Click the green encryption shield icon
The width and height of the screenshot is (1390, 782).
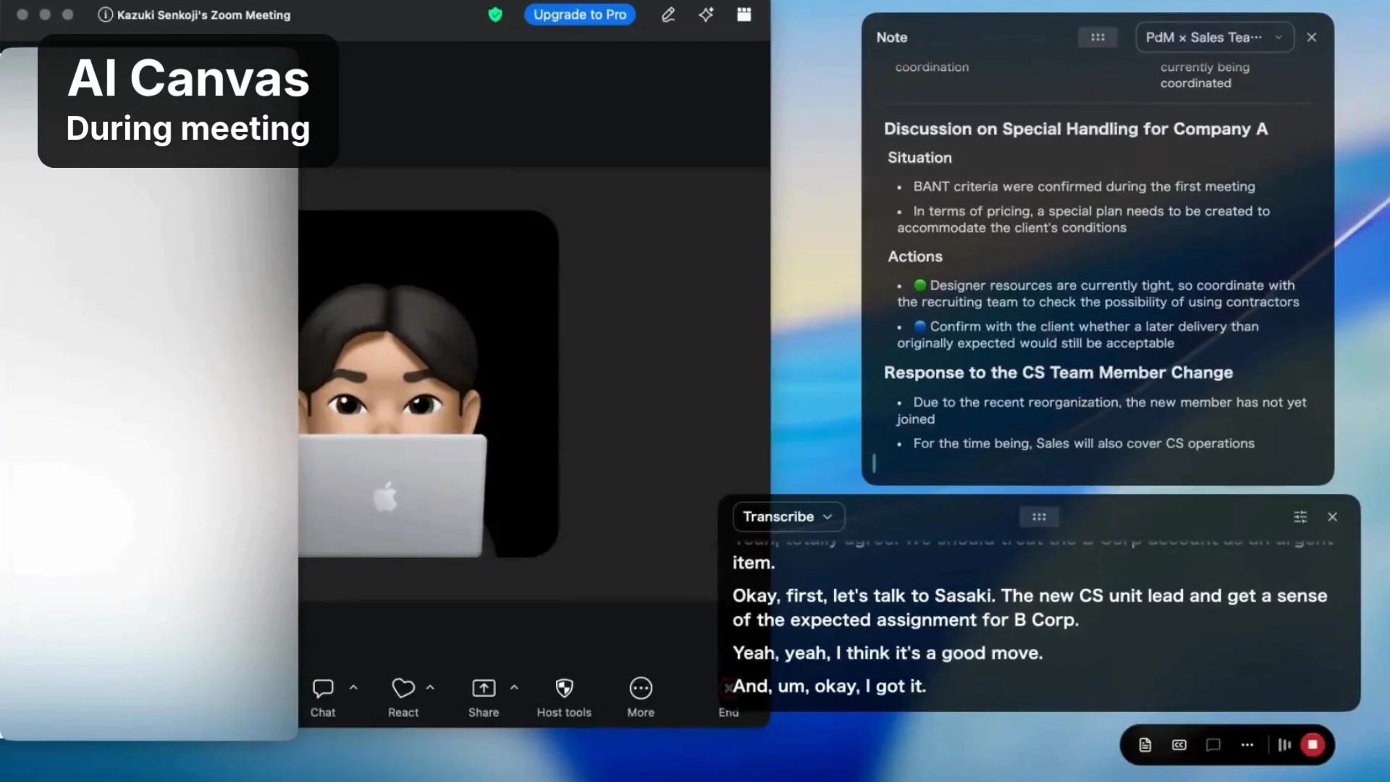pyautogui.click(x=495, y=14)
